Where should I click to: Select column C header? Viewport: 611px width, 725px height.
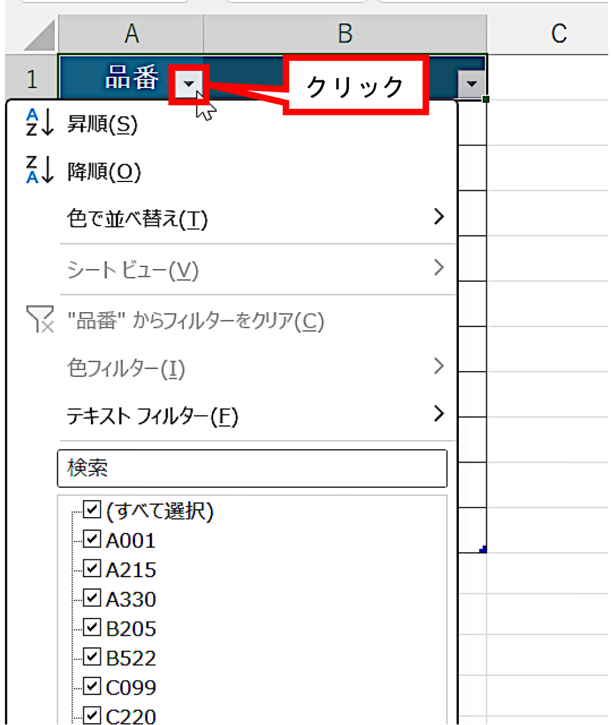548,34
